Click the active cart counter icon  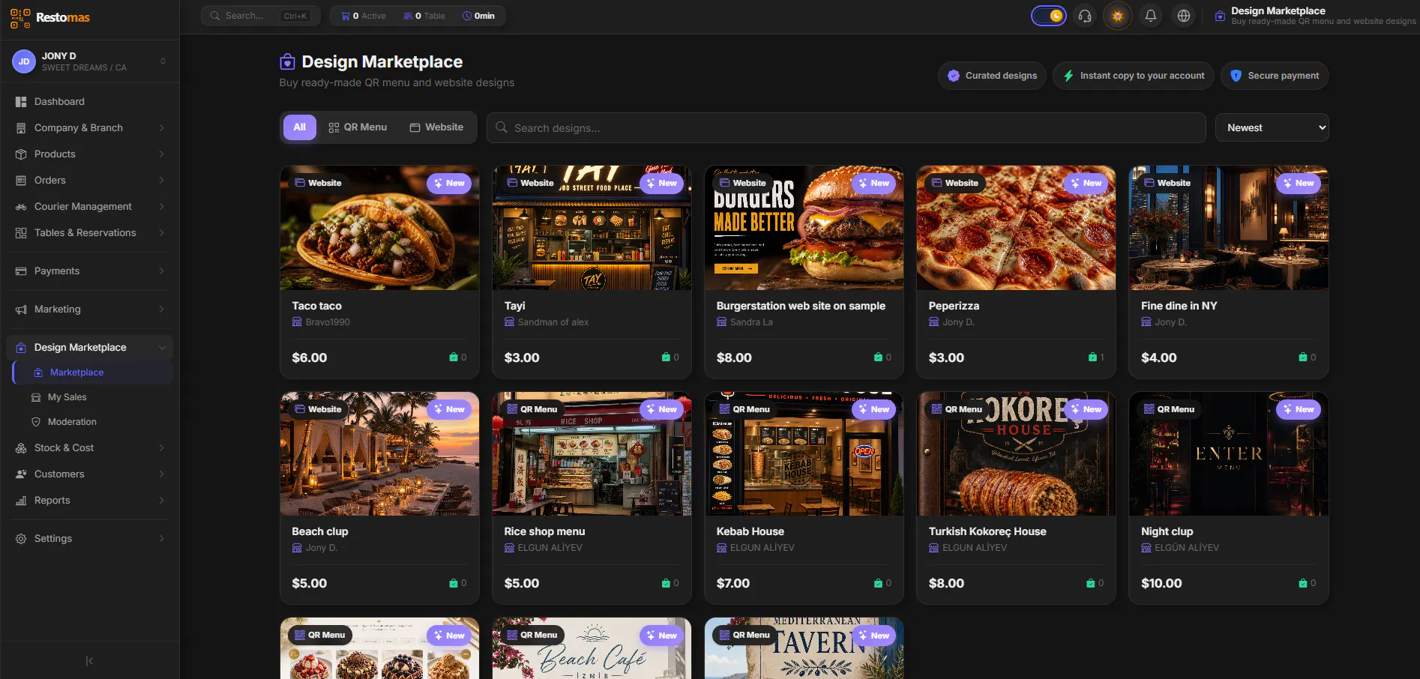[x=346, y=16]
